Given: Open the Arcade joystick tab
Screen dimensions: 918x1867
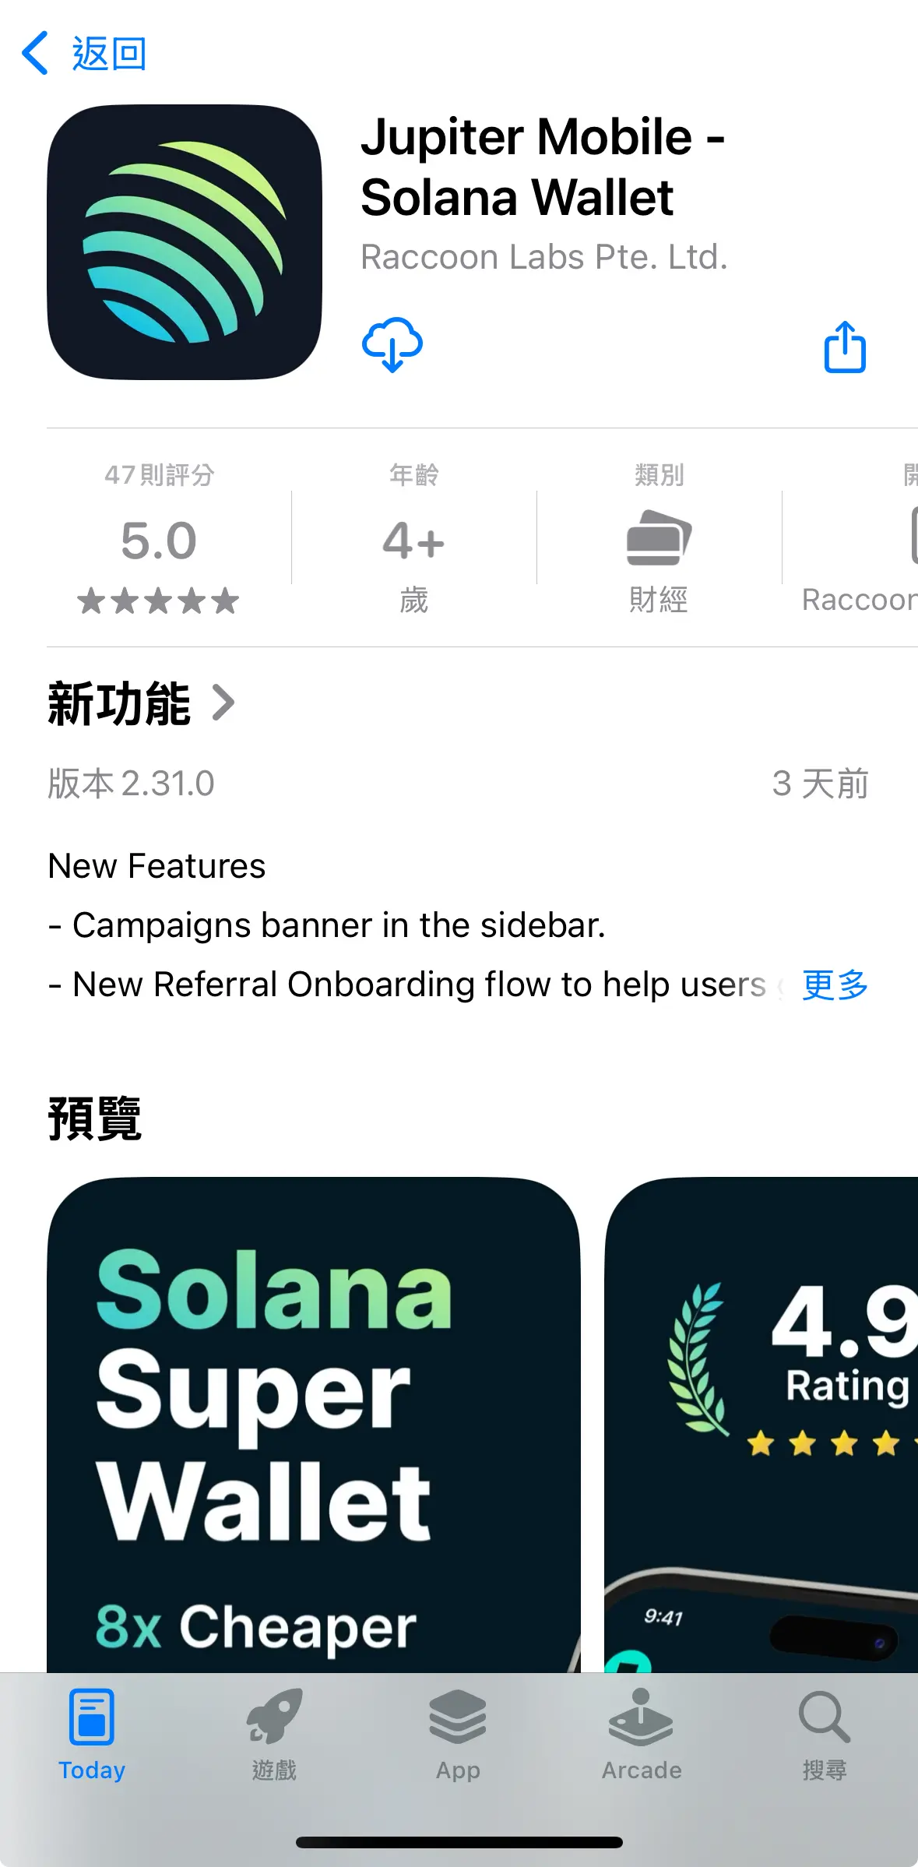Looking at the screenshot, I should [x=642, y=1735].
